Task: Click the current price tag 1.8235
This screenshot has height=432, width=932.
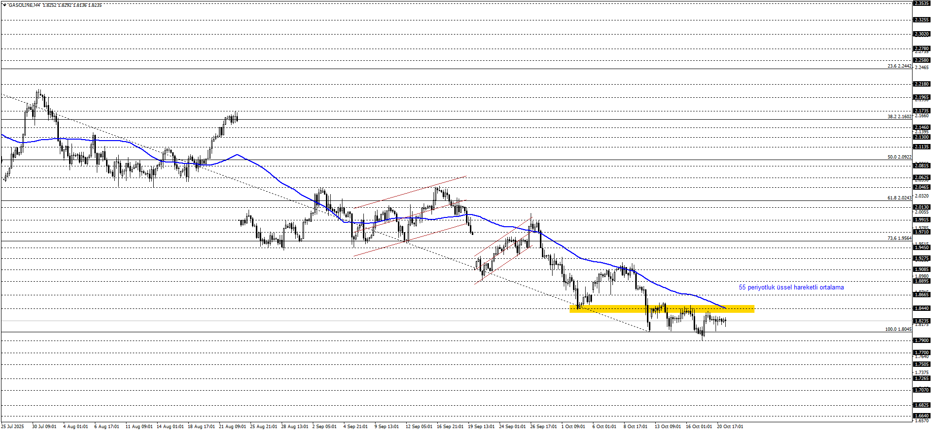Action: 922,321
